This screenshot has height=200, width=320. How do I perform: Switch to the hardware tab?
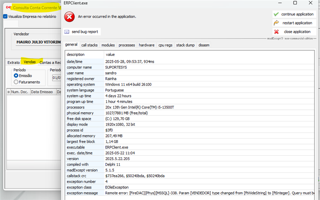[x=146, y=45]
